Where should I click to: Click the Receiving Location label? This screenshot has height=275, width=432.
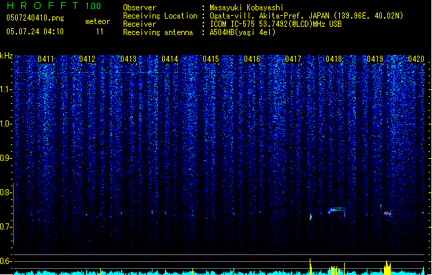(160, 16)
